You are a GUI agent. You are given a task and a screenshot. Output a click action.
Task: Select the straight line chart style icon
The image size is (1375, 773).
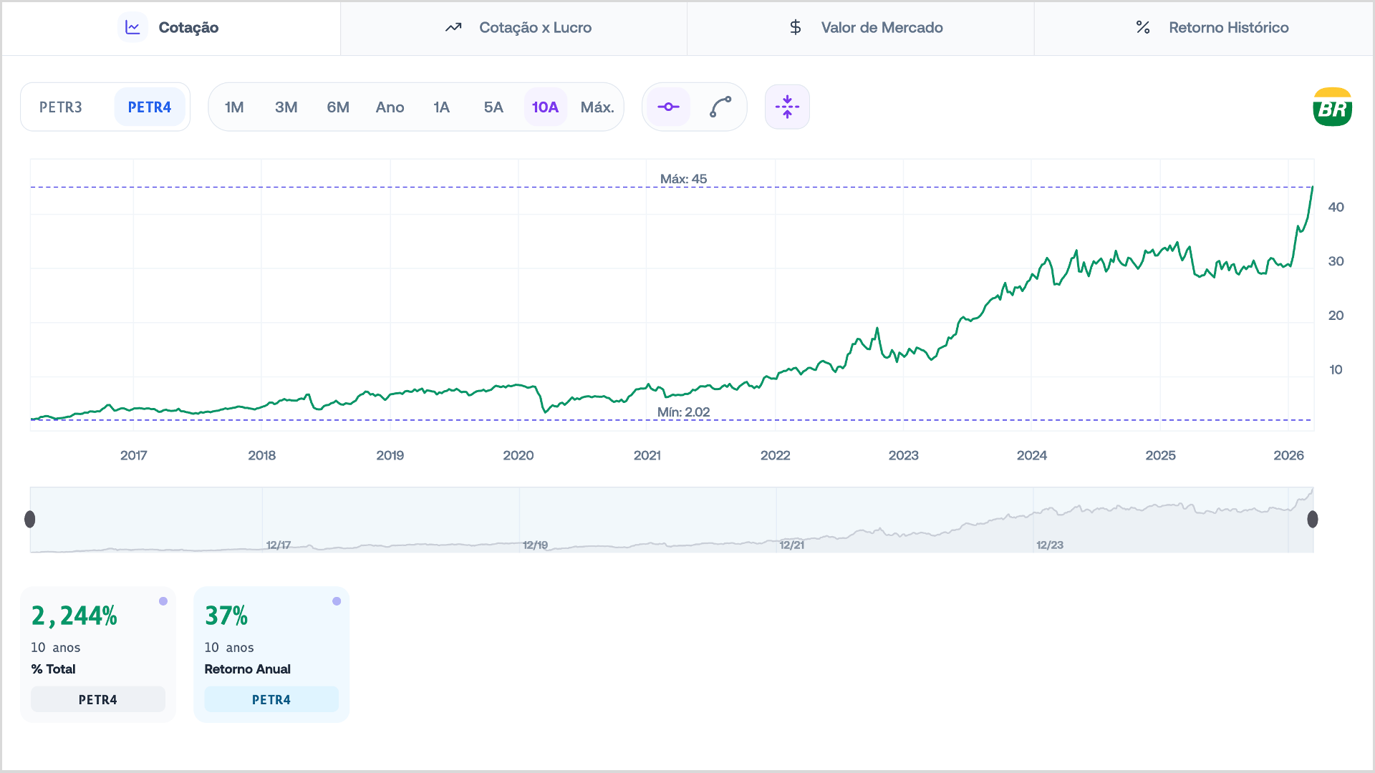668,107
